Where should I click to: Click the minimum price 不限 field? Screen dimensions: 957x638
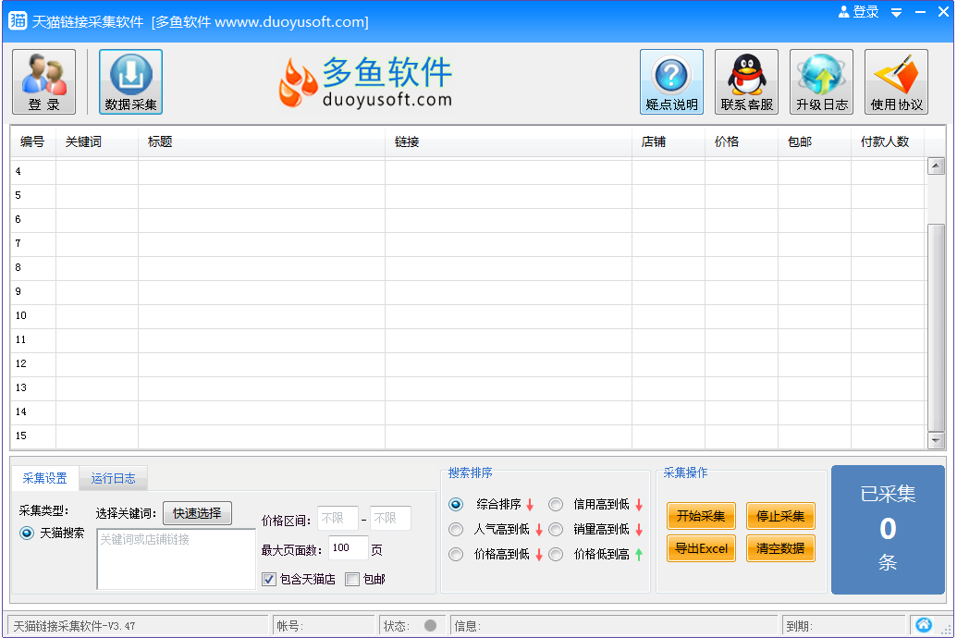click(337, 519)
